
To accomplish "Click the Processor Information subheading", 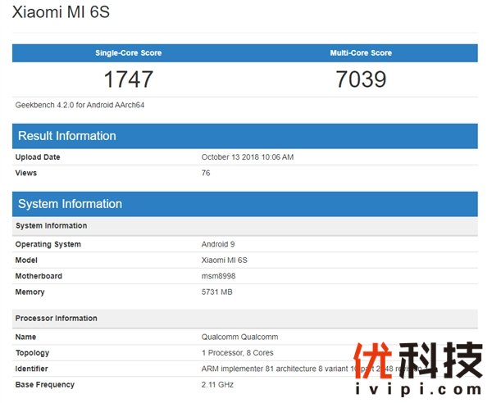I will point(244,319).
